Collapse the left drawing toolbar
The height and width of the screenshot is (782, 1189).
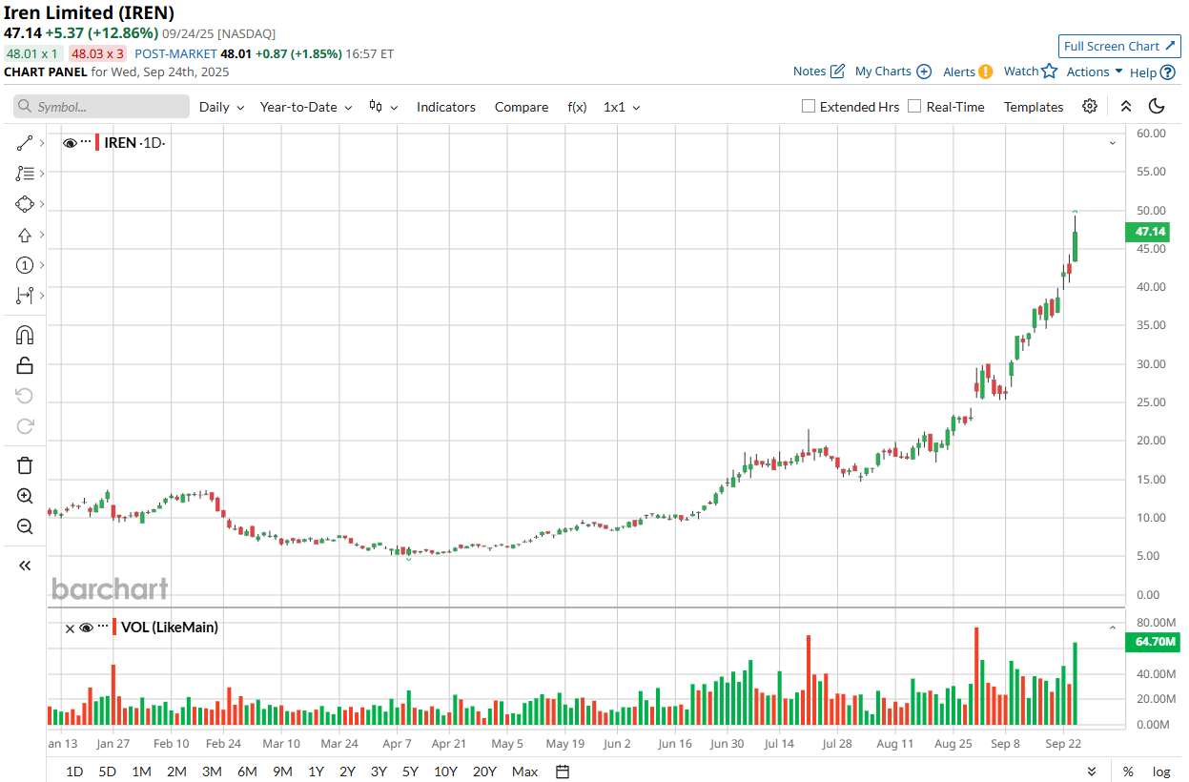pyautogui.click(x=25, y=566)
